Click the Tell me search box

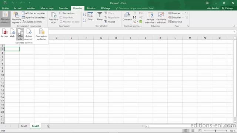pyautogui.click(x=135, y=8)
